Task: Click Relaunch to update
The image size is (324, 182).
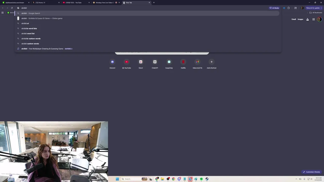Action: (x=314, y=8)
